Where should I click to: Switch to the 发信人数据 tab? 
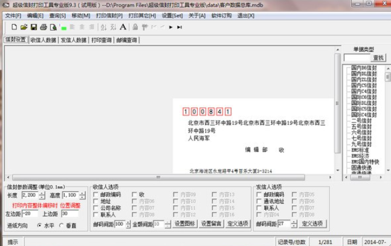pyautogui.click(x=74, y=40)
